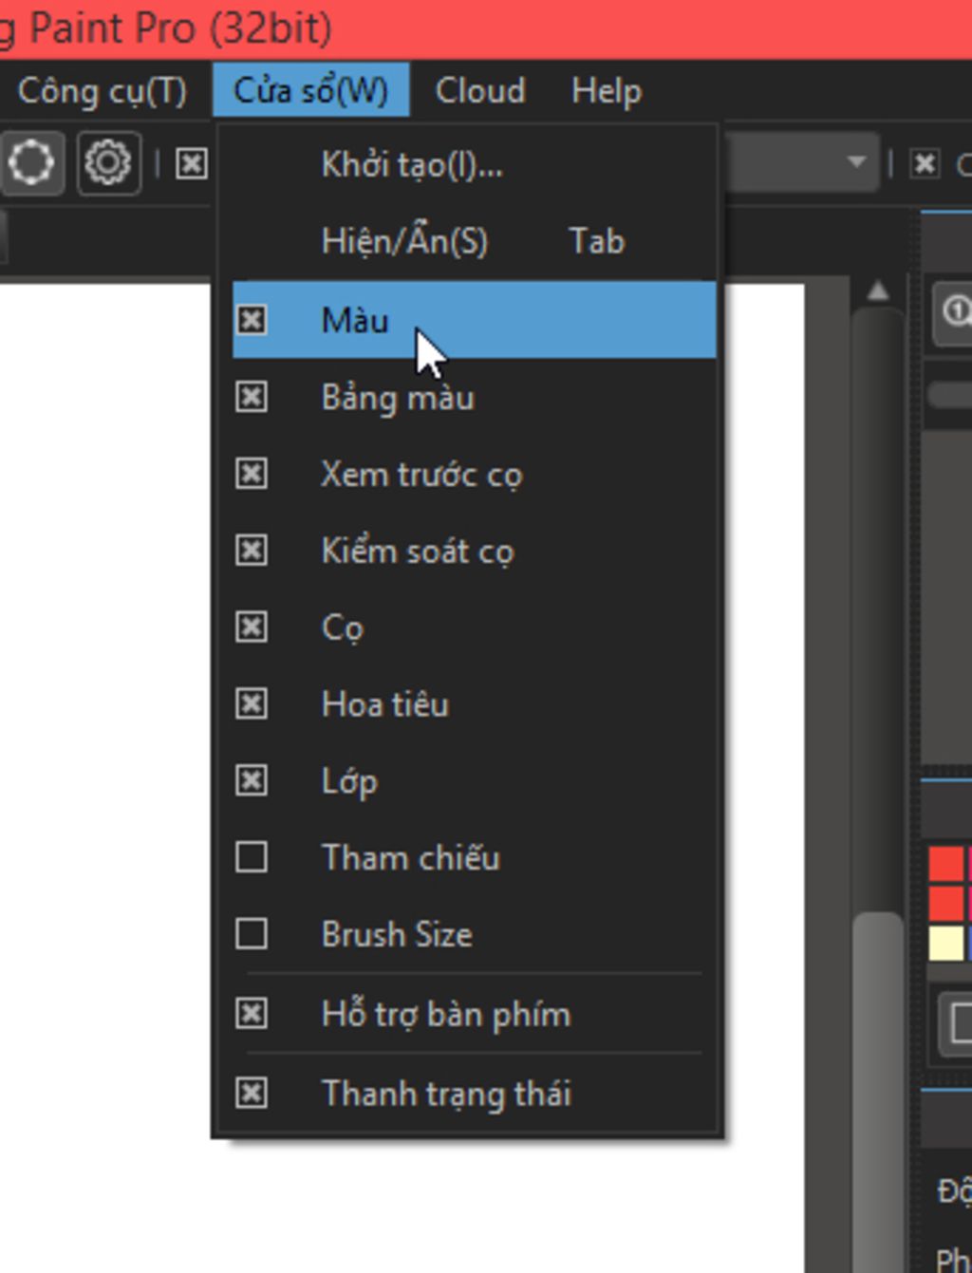Toggle the Hoa tiêu navigator window

point(385,704)
